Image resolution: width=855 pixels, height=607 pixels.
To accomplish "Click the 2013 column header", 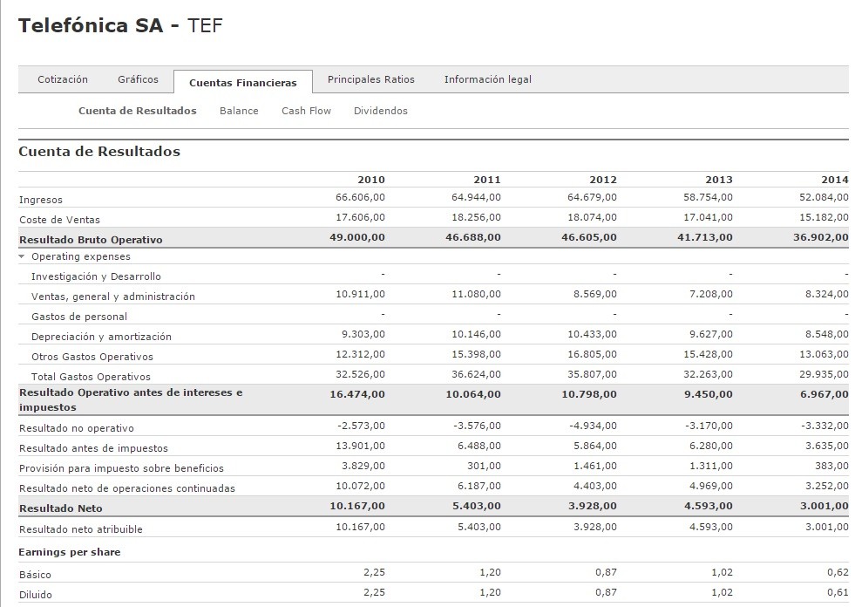I will [719, 180].
